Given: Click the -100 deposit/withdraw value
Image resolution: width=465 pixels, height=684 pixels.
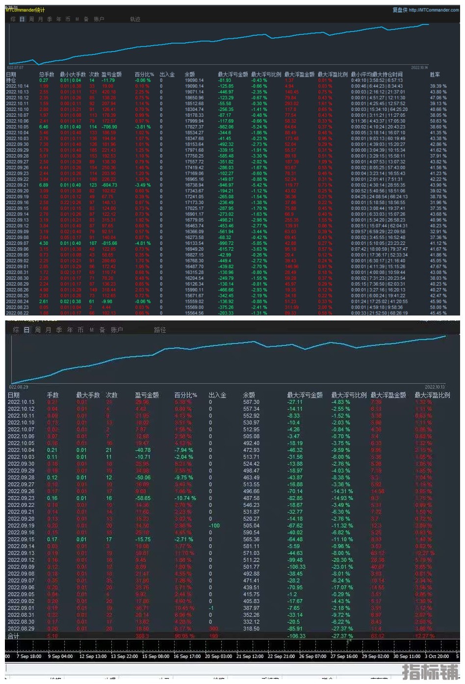Looking at the screenshot, I should pos(214,526).
